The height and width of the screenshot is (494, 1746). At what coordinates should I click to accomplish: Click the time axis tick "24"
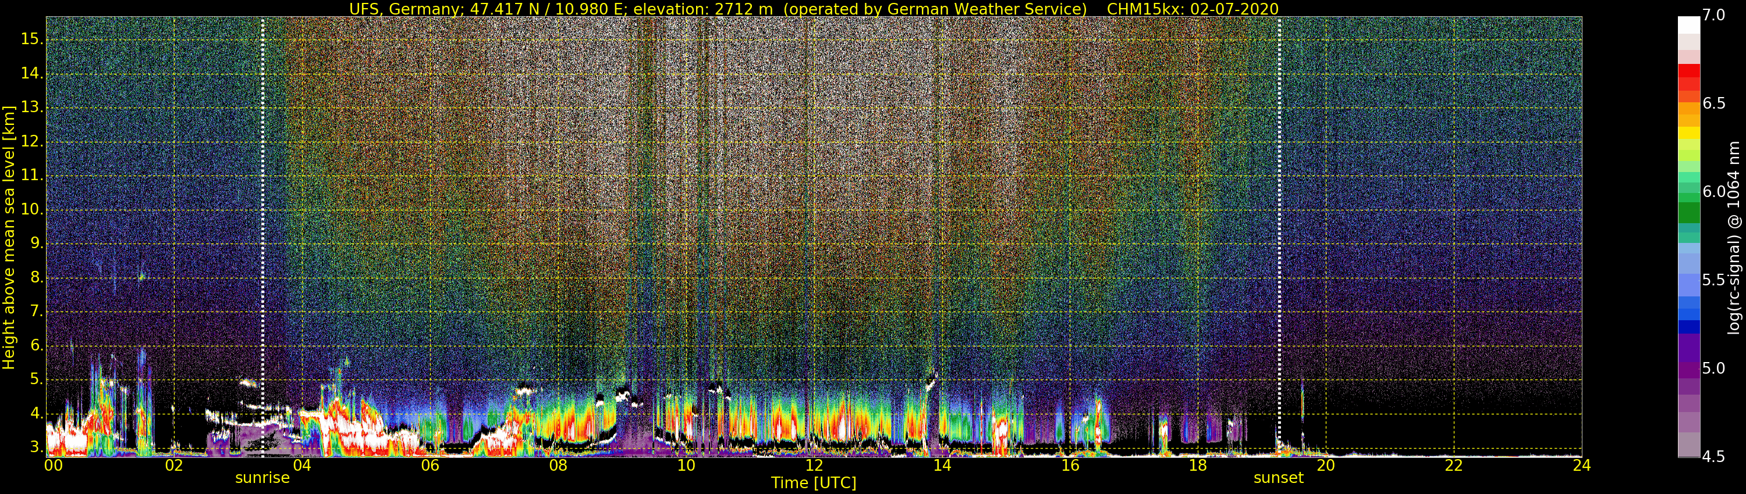pyautogui.click(x=1581, y=466)
